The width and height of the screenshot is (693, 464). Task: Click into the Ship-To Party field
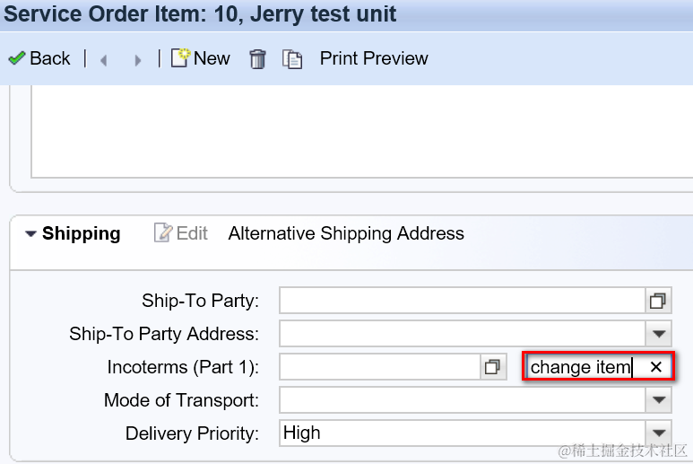pos(461,301)
